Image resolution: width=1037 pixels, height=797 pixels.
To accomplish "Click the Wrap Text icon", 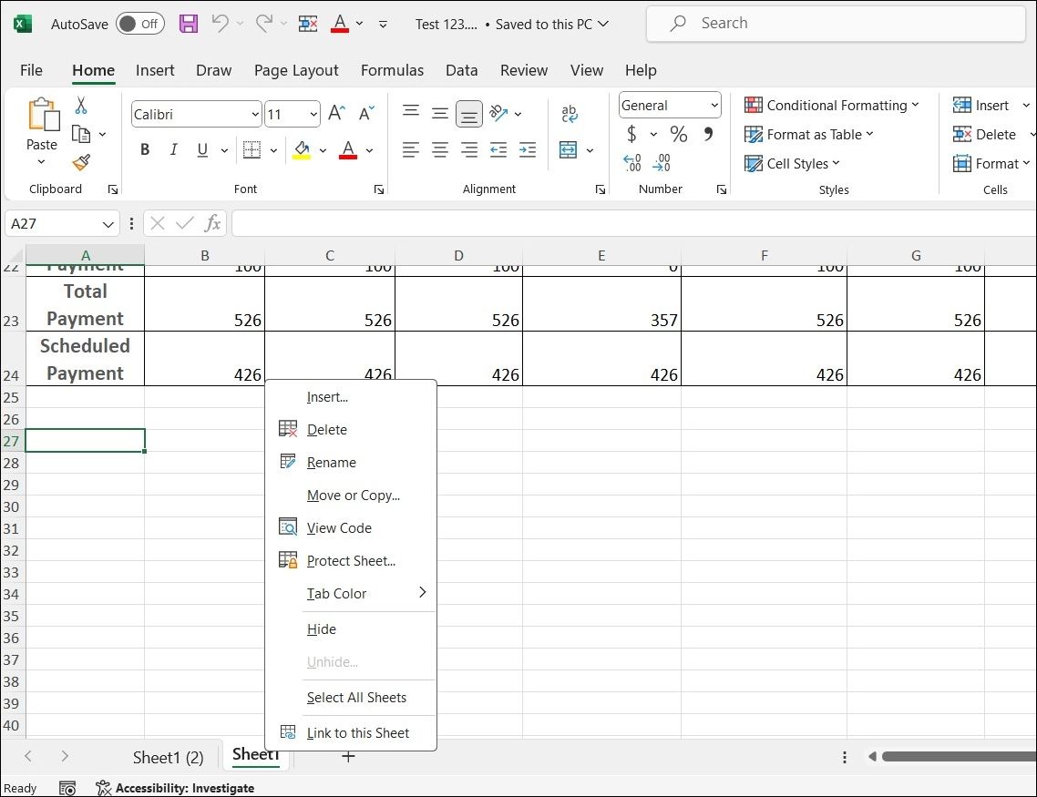I will tap(569, 113).
